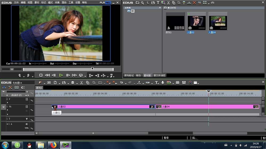Click the cut scissors icon in bin toolbar
Image resolution: width=266 pixels, height=149 pixels.
168,3
